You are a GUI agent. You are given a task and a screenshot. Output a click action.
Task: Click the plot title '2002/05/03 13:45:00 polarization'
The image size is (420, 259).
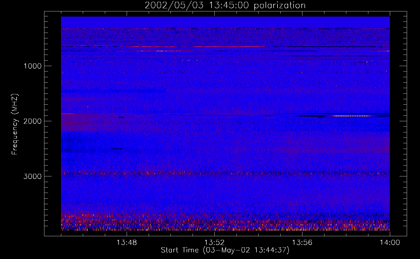coord(225,5)
